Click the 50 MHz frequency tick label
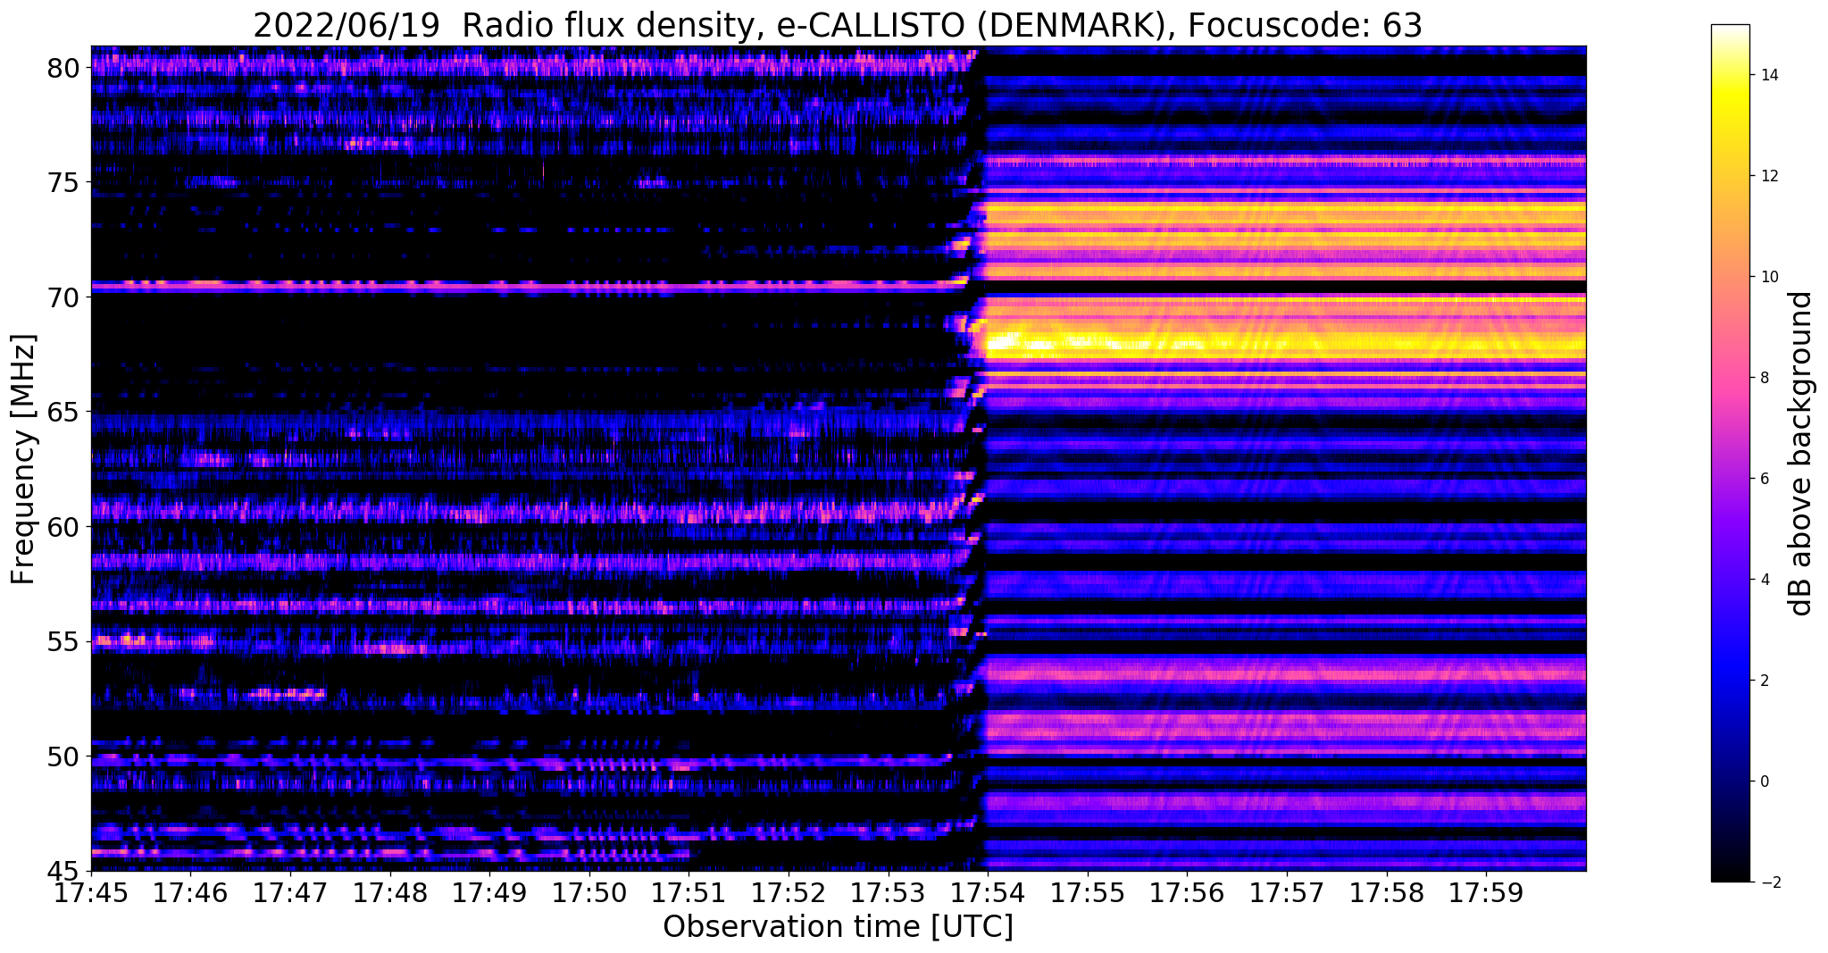The height and width of the screenshot is (953, 1828). [x=65, y=757]
